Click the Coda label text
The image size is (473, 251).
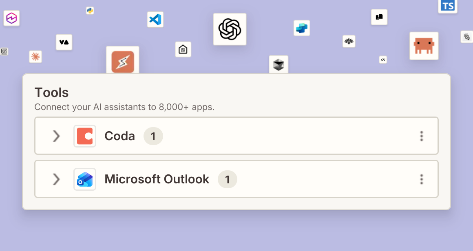point(119,136)
